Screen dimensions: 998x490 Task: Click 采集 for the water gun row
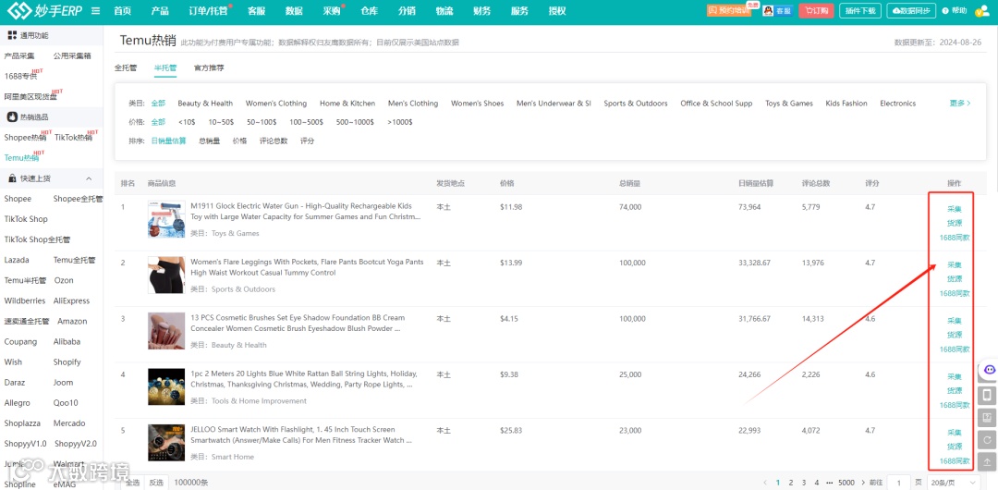click(x=954, y=209)
